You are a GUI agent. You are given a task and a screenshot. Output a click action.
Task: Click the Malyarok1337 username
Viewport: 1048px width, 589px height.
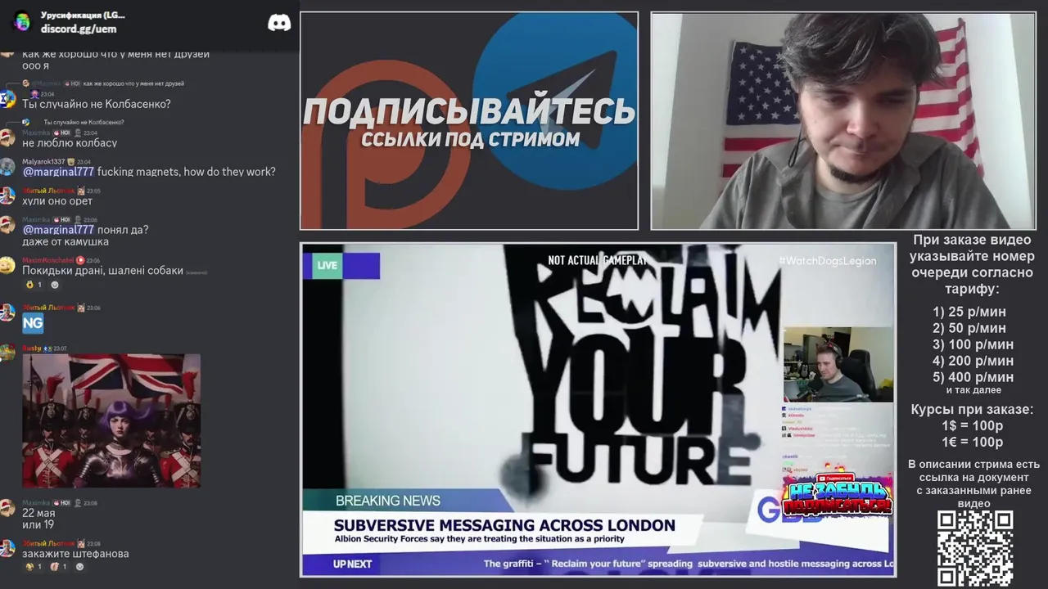[43, 162]
